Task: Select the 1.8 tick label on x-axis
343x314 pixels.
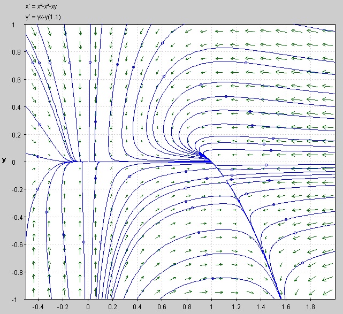Action: tap(310, 307)
